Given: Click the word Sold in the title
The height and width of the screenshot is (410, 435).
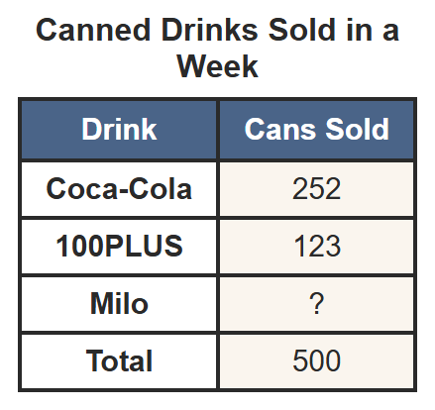Looking at the screenshot, I should [x=301, y=30].
